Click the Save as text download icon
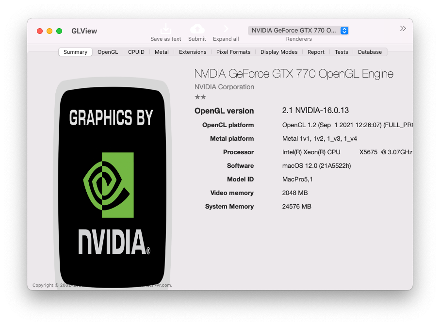This screenshot has width=440, height=326. pos(166,29)
